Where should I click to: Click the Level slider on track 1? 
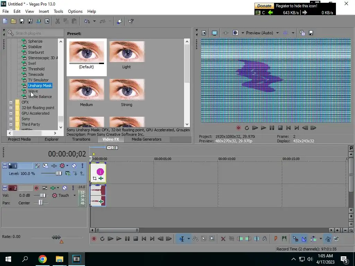58,174
